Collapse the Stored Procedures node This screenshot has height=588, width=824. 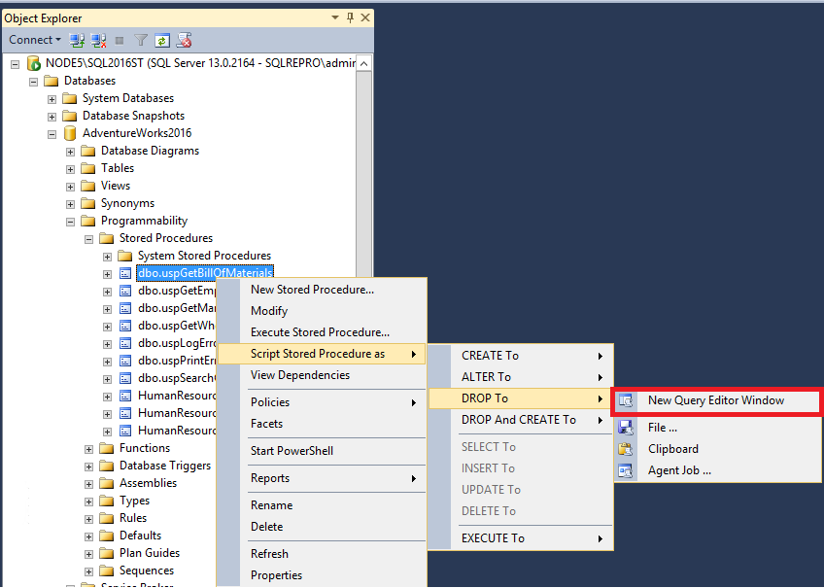88,239
